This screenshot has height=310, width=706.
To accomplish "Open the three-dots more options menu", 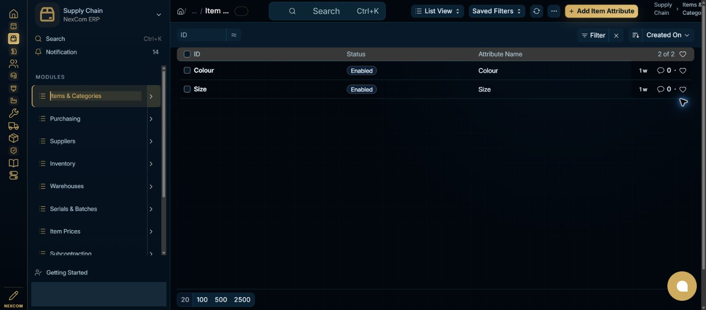I will tap(554, 11).
